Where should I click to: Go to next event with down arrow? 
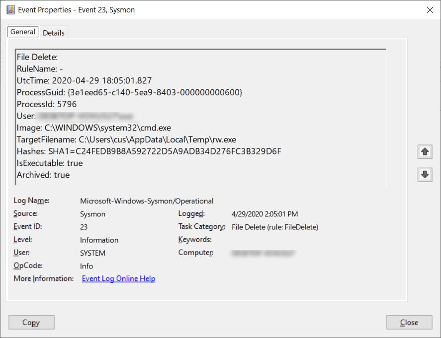point(425,175)
